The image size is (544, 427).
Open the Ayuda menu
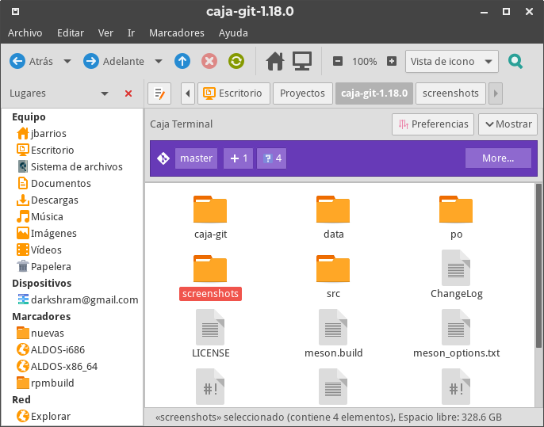click(x=233, y=33)
